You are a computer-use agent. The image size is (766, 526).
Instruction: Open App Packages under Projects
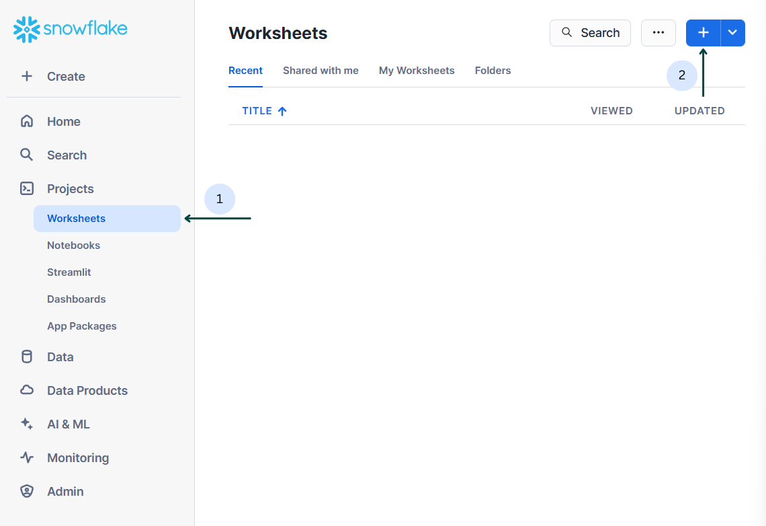pos(81,326)
